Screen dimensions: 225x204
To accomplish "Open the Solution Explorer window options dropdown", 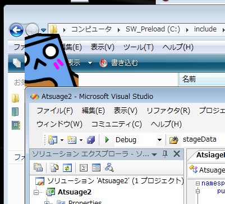I will point(154,155).
